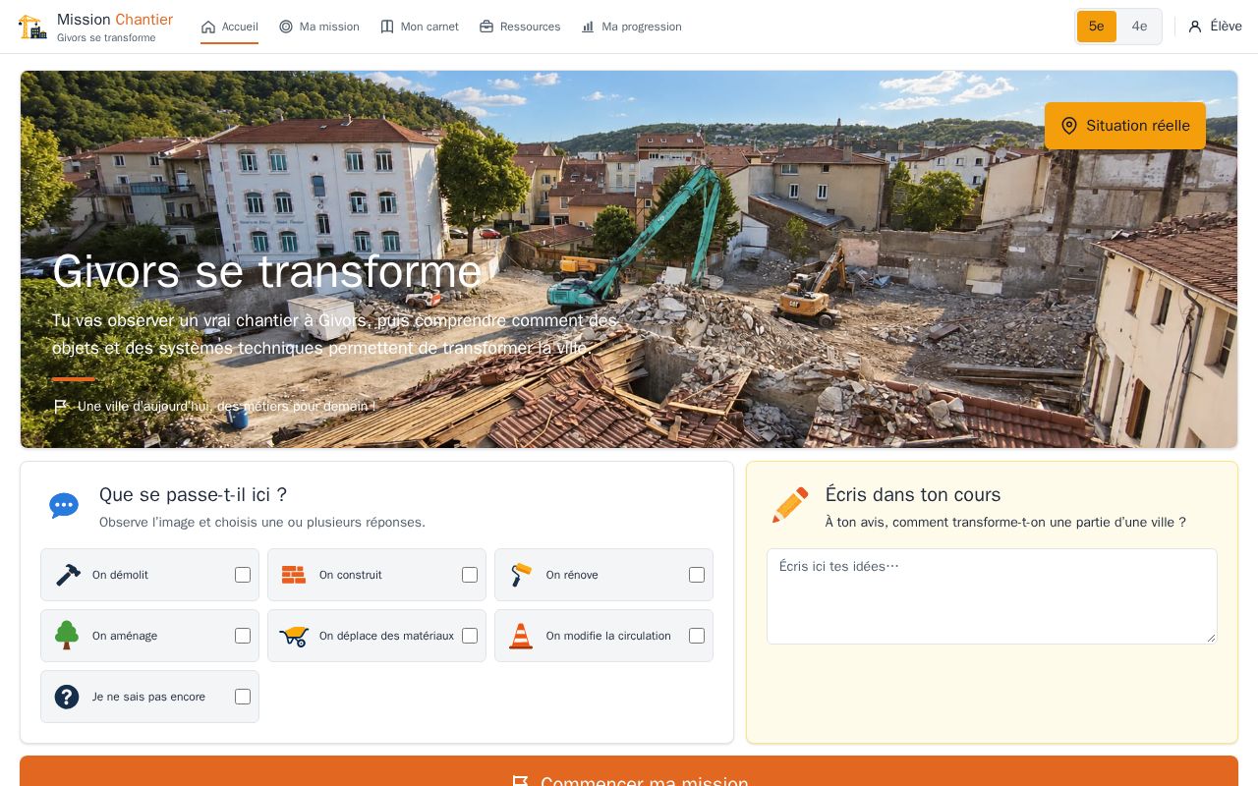Click into the Écris ici tes idées text area
This screenshot has width=1258, height=786.
pos(992,596)
